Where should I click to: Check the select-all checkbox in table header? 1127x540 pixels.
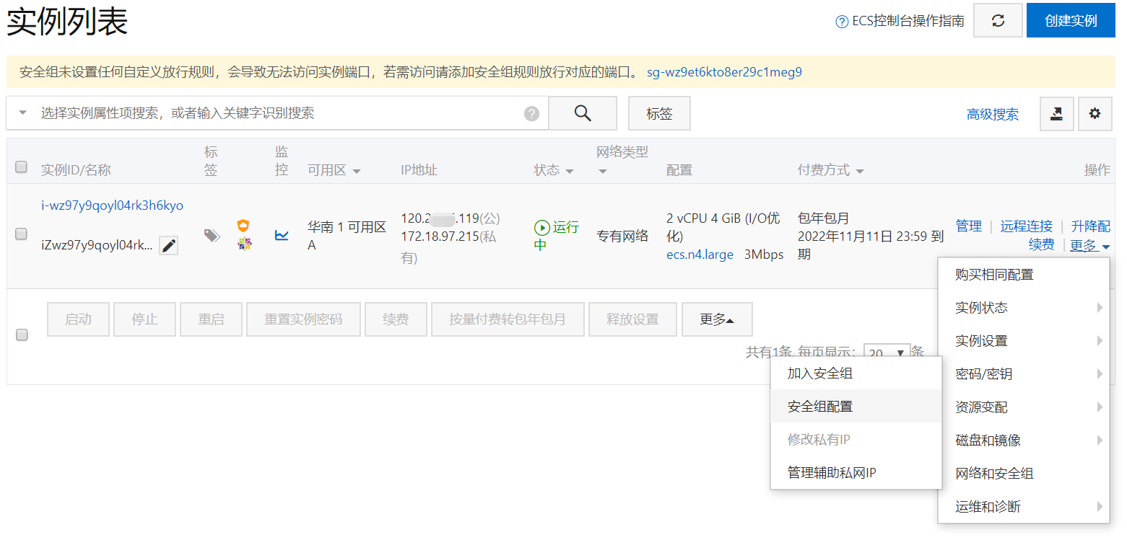[22, 167]
